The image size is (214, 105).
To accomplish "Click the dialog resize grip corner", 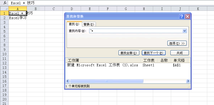I will point(189,87).
